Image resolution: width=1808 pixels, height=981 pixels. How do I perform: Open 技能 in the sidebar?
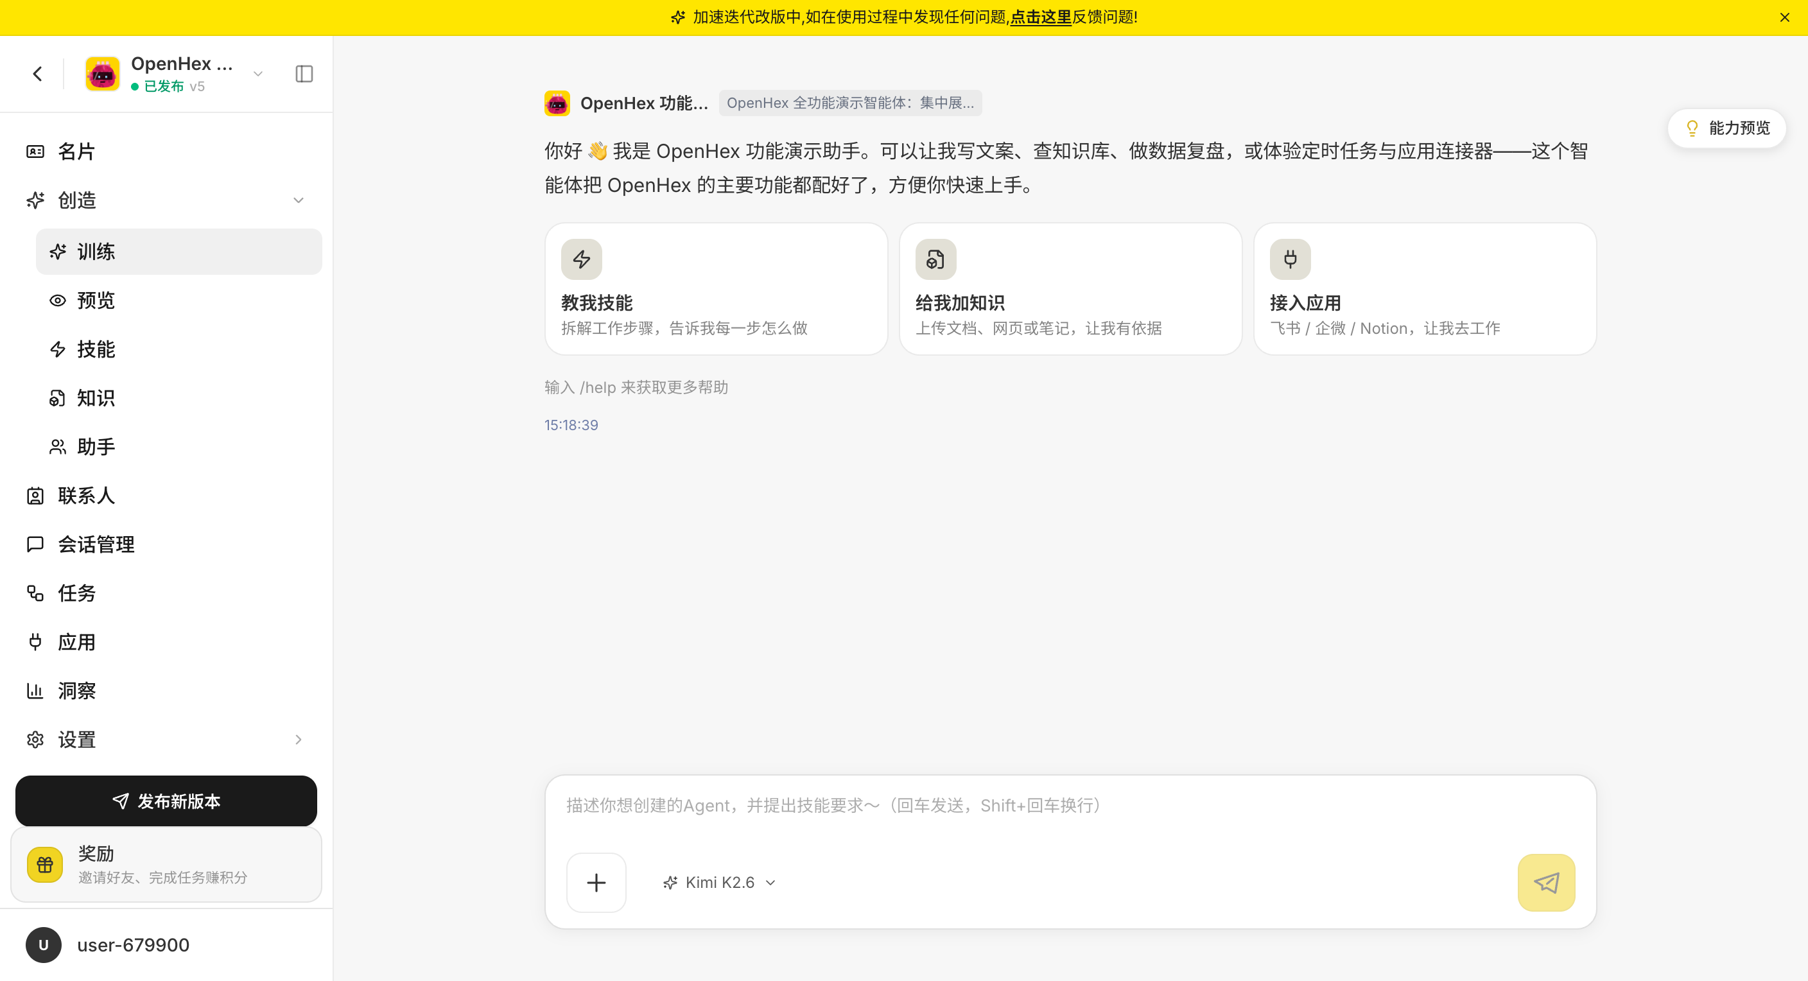(x=179, y=349)
